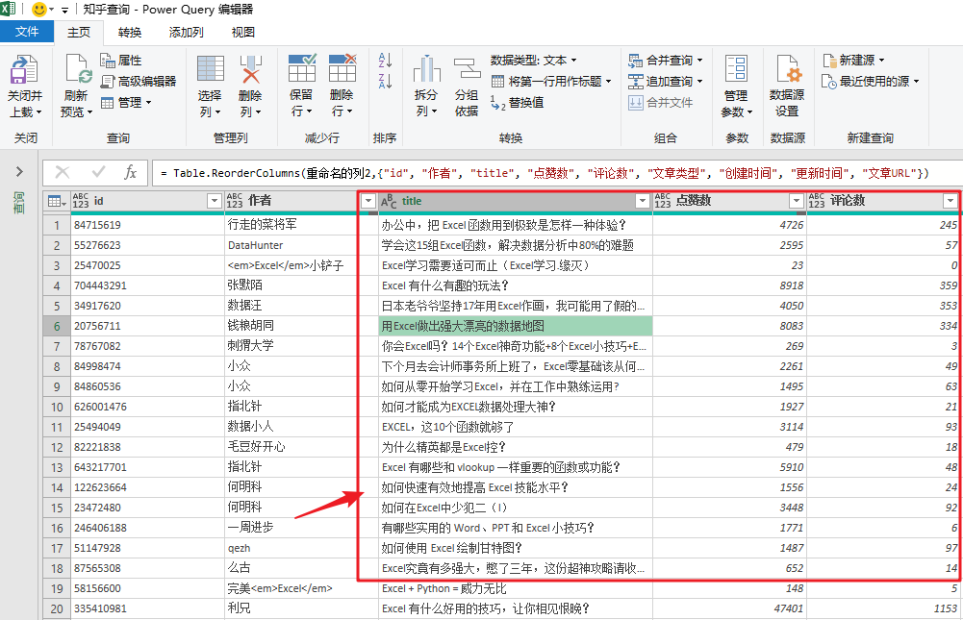Click the 删除行 remove rows icon
Image resolution: width=963 pixels, height=620 pixels.
[x=342, y=68]
